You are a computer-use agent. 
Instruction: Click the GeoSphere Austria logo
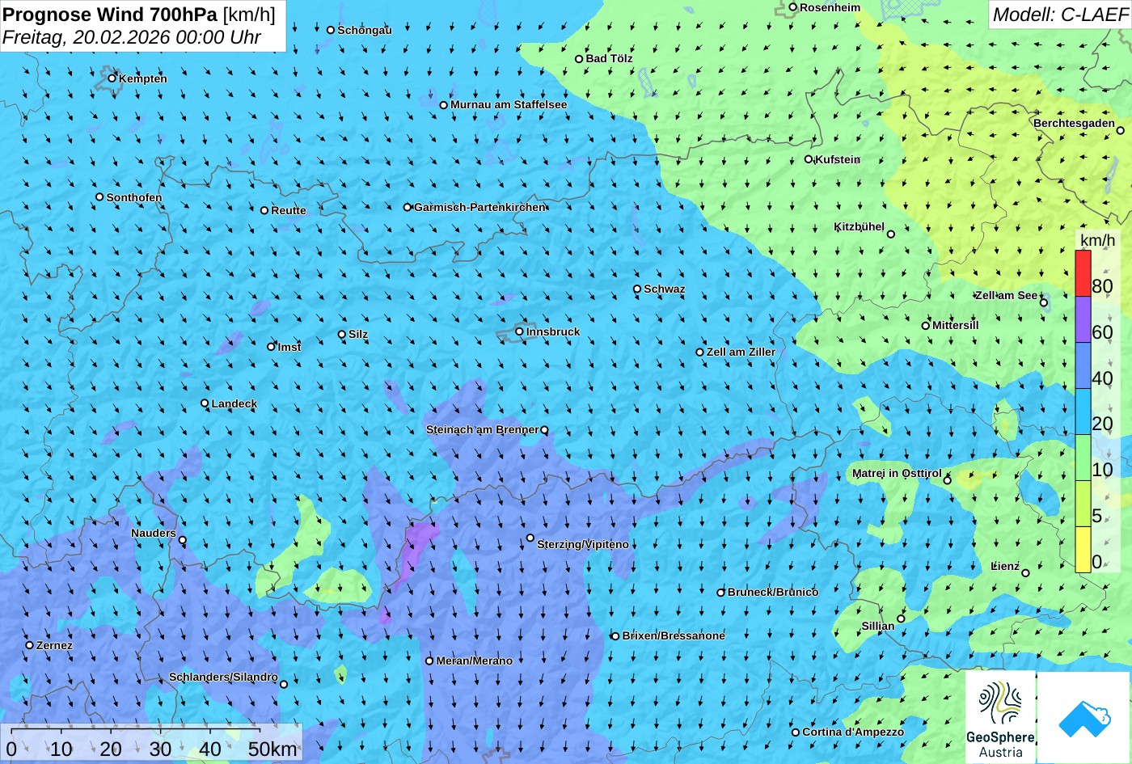point(1000,717)
